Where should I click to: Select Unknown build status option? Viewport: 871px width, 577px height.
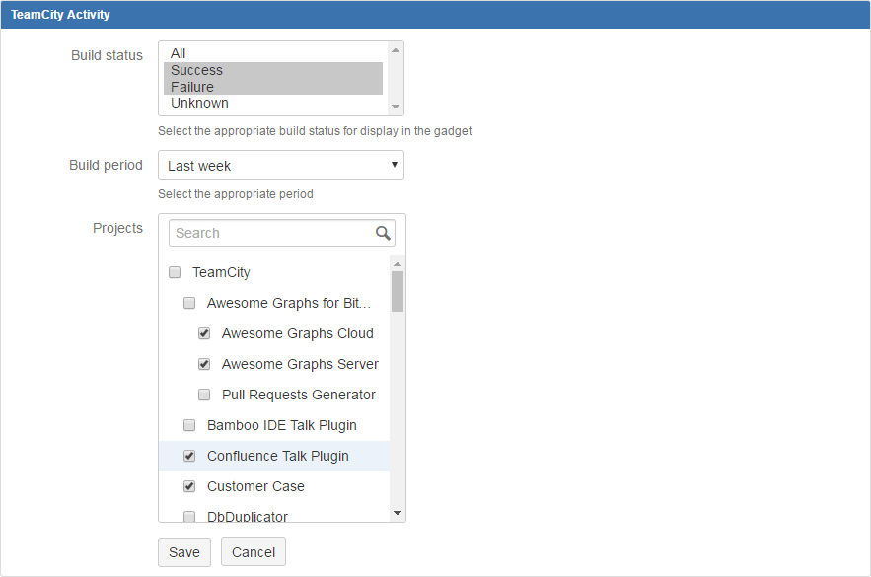pos(199,103)
